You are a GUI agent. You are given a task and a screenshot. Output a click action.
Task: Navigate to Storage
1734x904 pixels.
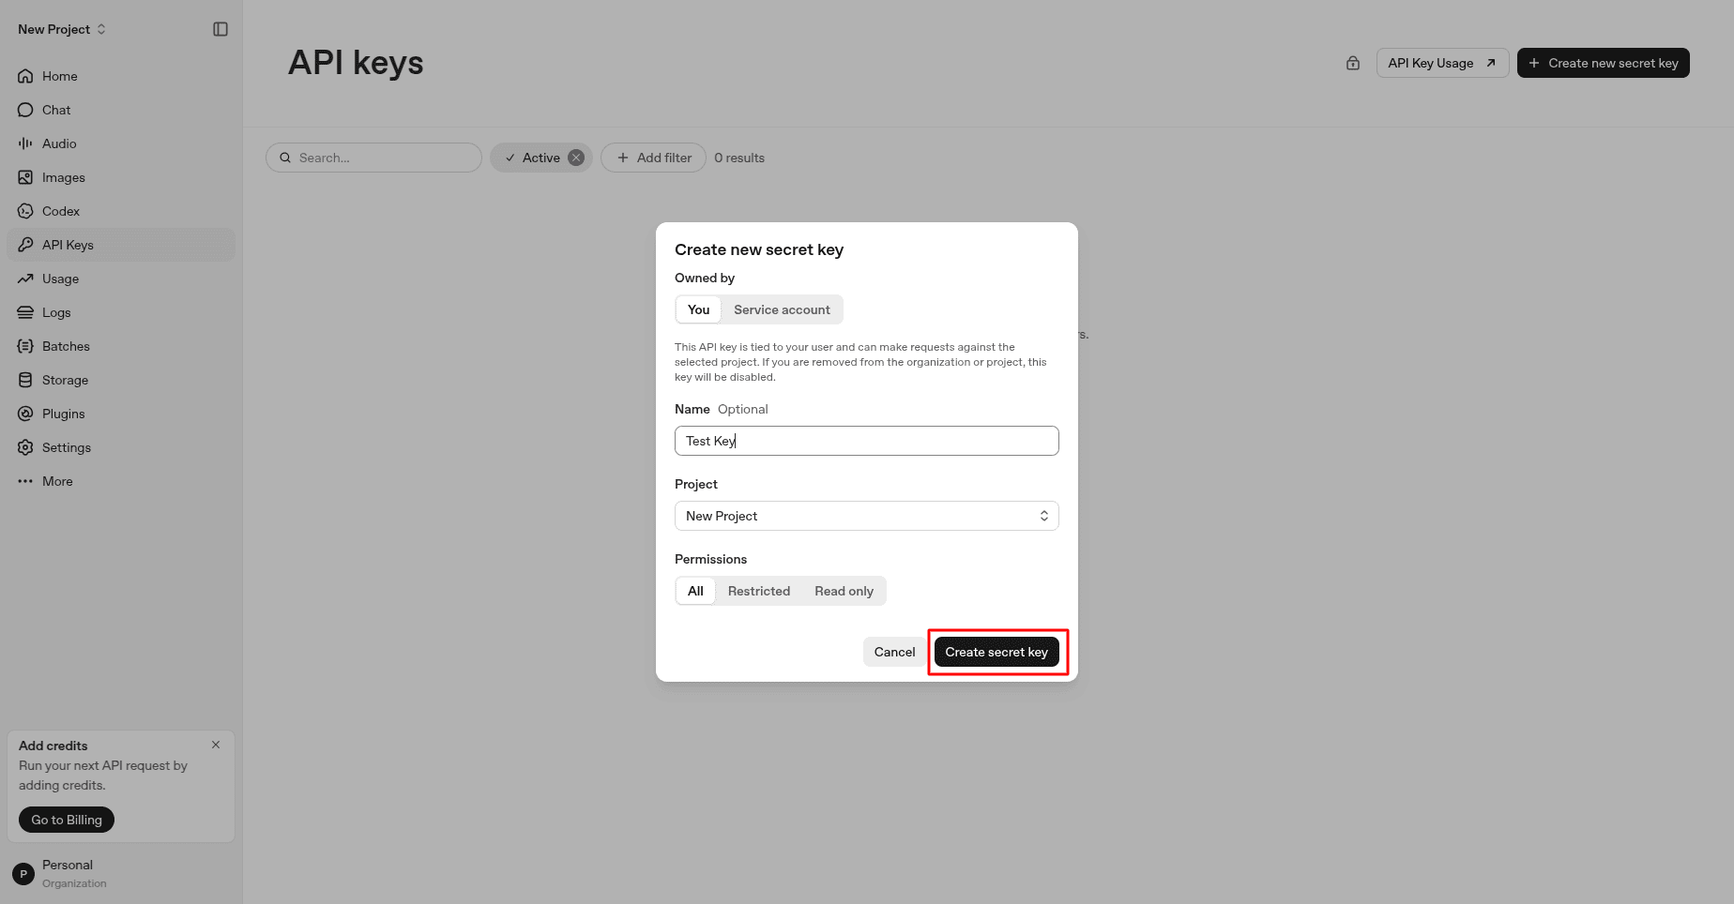pos(121,380)
